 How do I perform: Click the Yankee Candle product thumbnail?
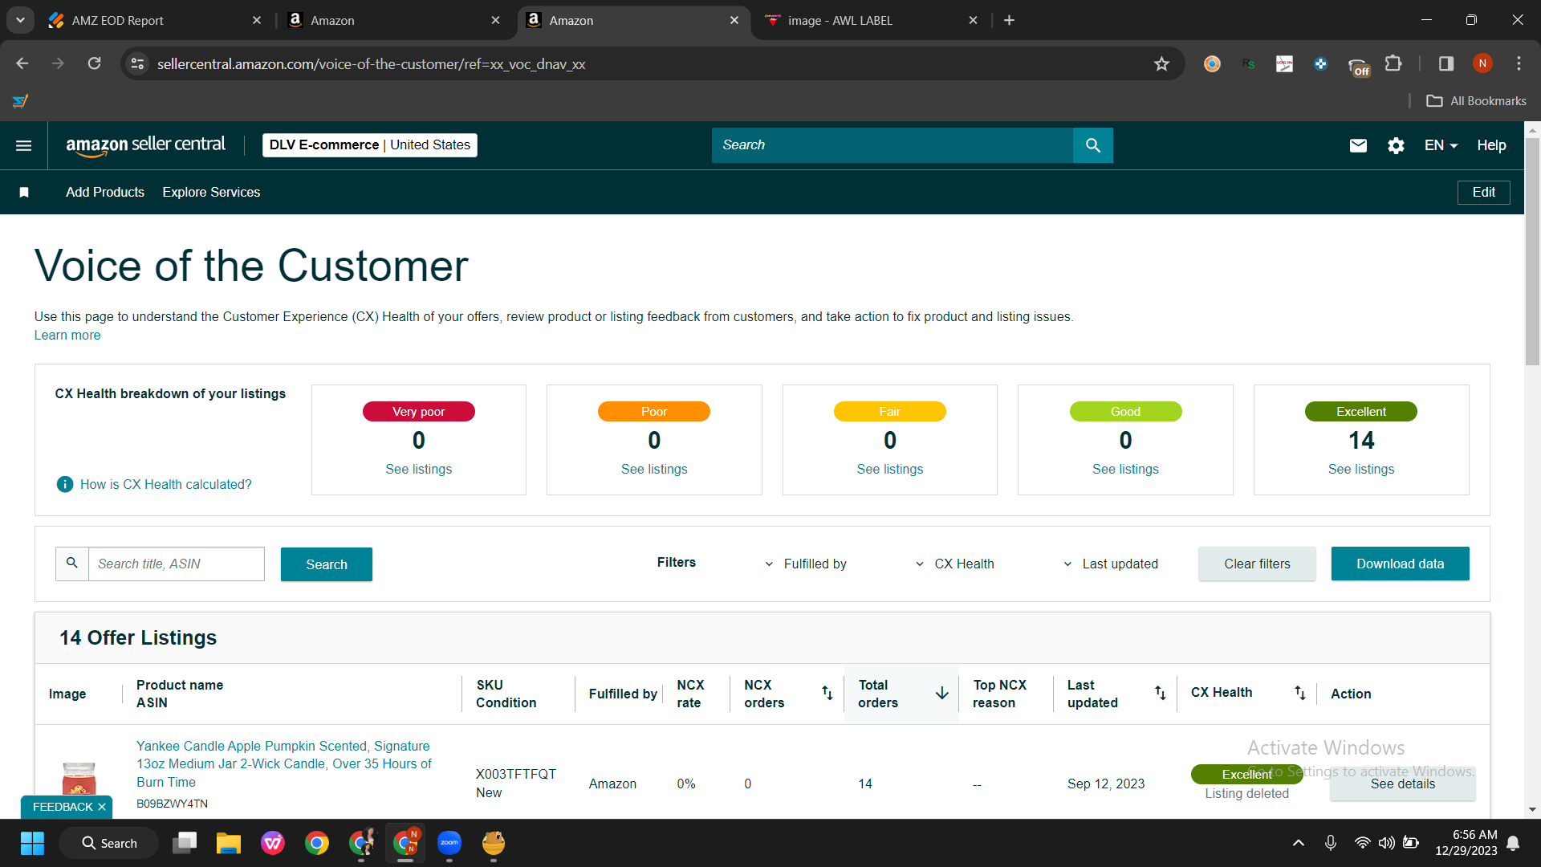tap(79, 777)
